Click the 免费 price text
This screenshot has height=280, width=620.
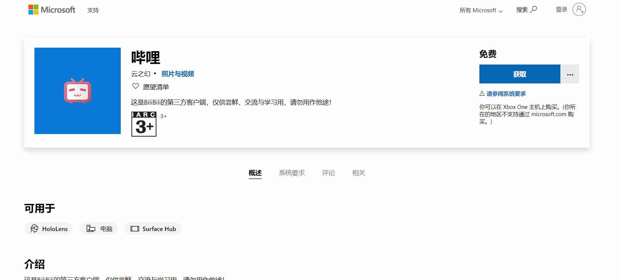488,54
